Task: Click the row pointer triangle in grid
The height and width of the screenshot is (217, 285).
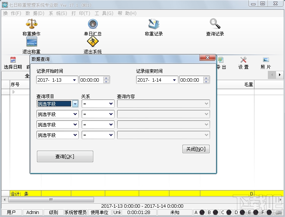Action: pos(13,92)
